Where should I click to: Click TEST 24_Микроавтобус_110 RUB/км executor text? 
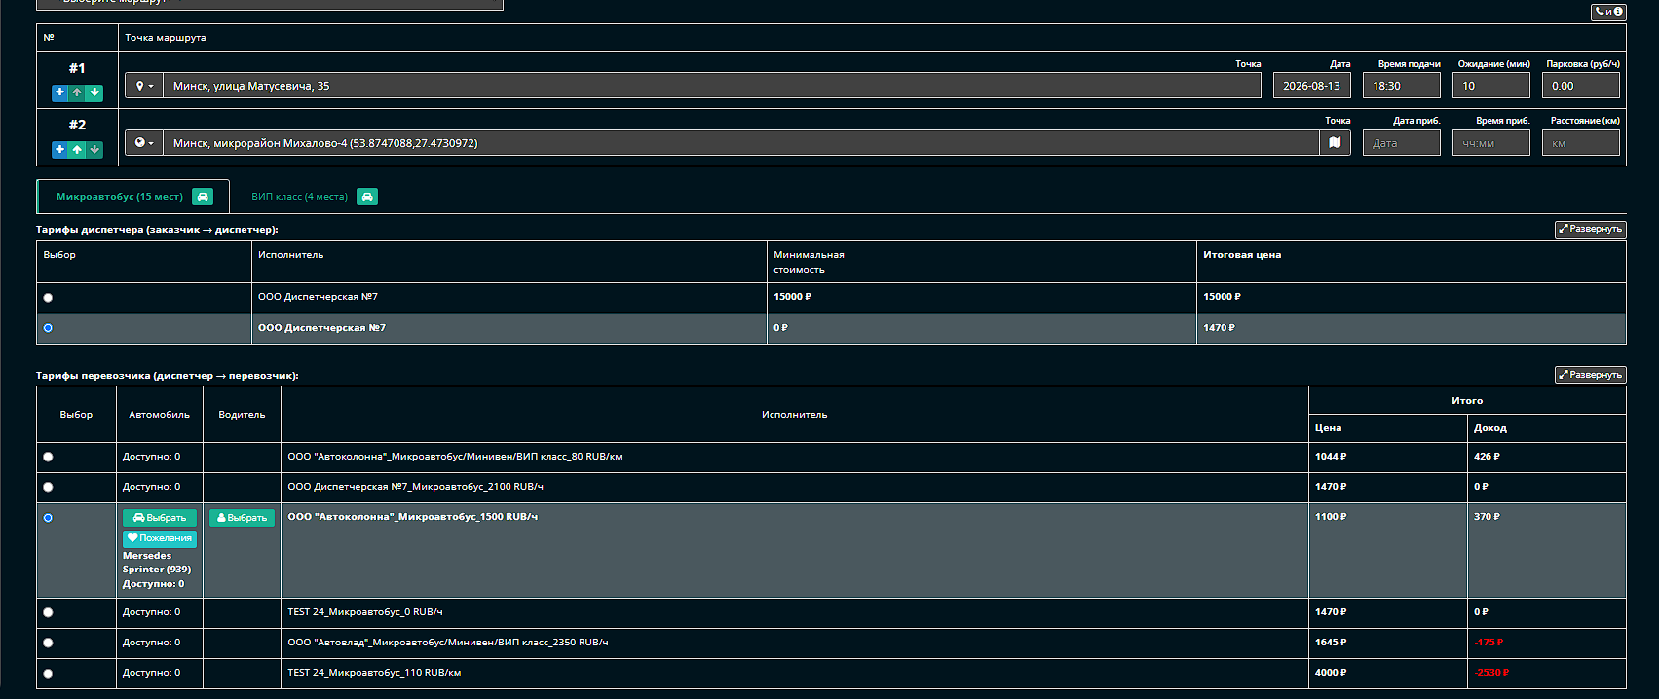click(374, 673)
